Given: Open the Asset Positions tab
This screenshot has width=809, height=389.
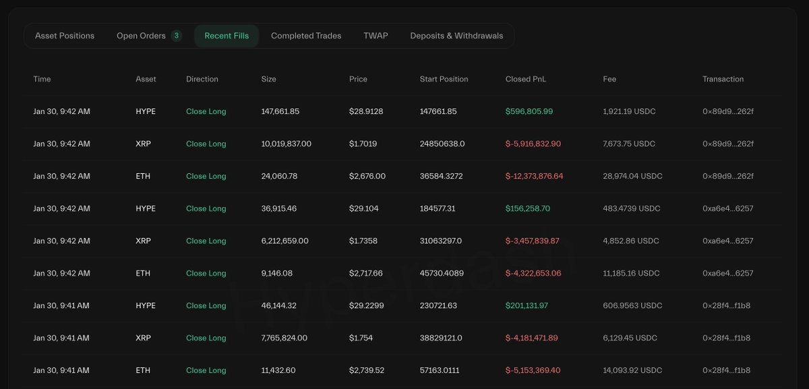Looking at the screenshot, I should click(65, 36).
